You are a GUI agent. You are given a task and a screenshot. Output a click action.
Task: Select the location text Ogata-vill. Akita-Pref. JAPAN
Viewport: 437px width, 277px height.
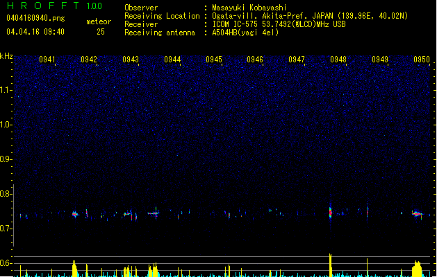(x=272, y=16)
